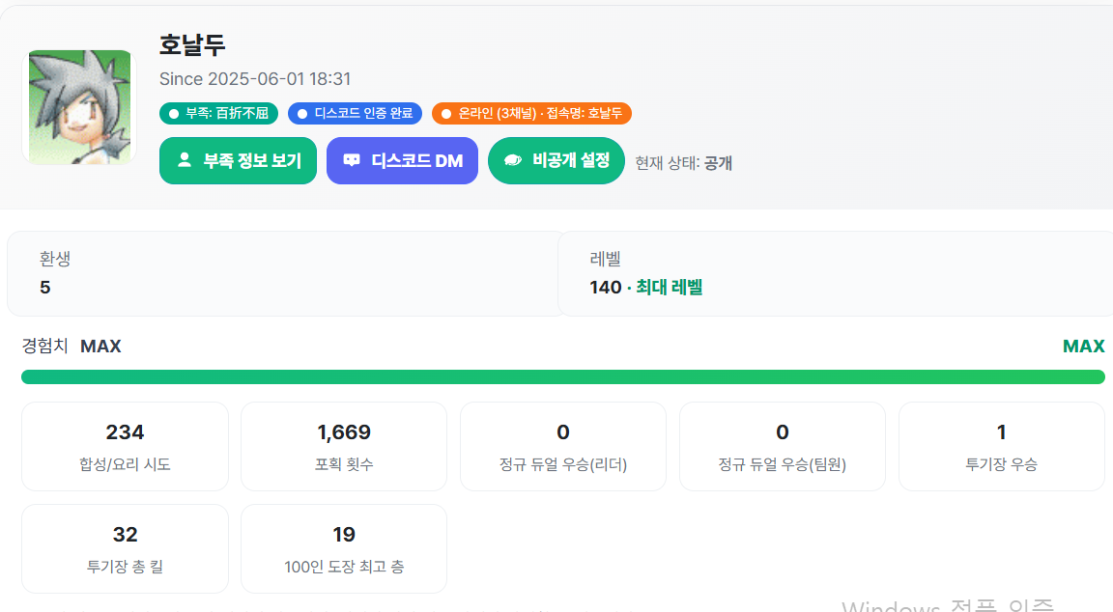1113x612 pixels.
Task: Select the 환생 5 stat panel
Action: [x=285, y=273]
